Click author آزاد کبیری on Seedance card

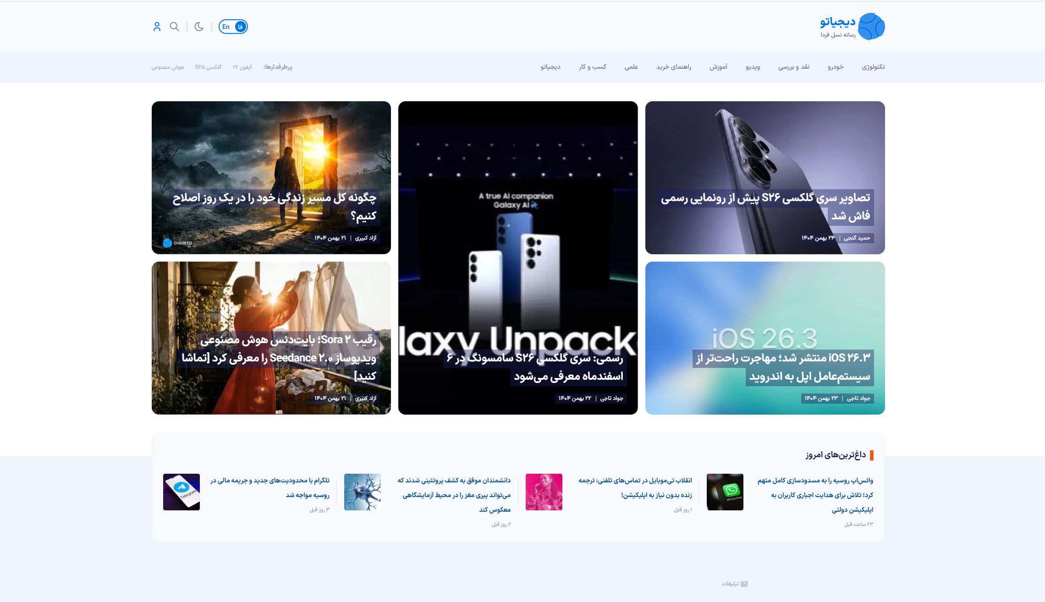365,398
